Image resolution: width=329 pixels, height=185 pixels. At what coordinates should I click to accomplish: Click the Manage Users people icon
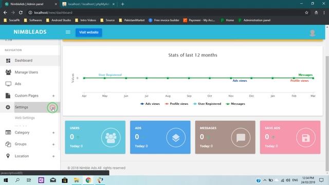pos(8,72)
